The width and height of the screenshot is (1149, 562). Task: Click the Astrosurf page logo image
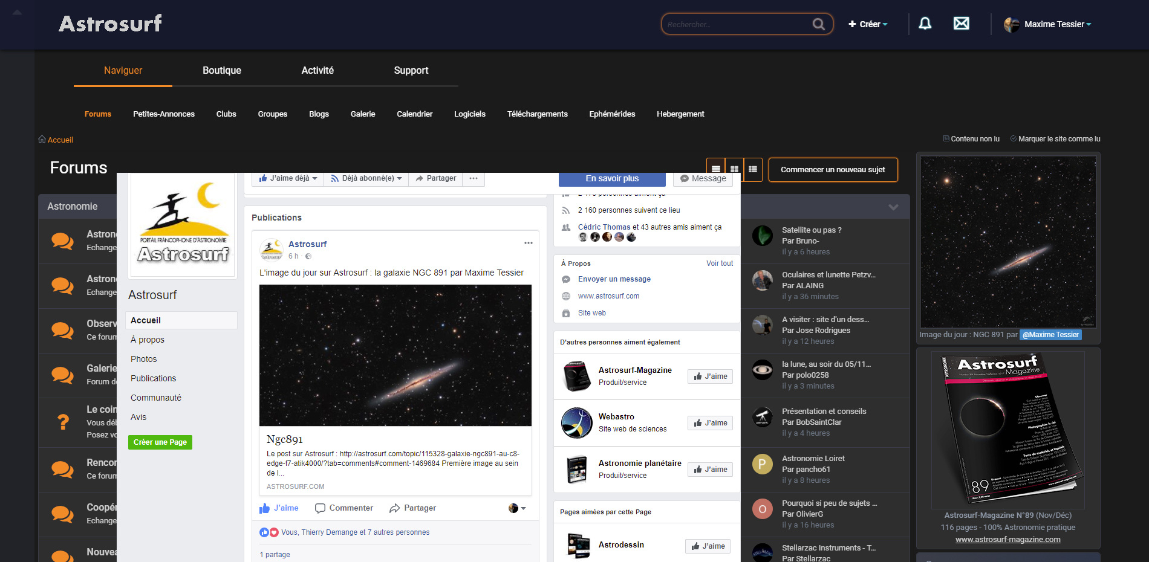click(183, 225)
